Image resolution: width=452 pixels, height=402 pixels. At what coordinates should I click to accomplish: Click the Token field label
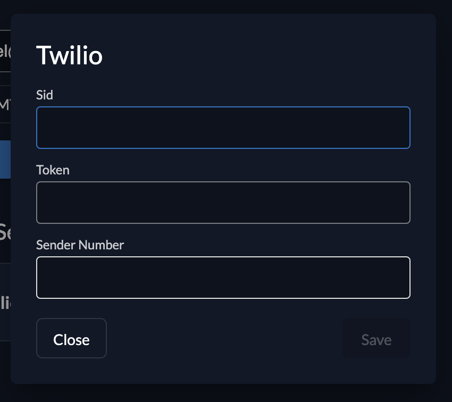[x=53, y=170]
